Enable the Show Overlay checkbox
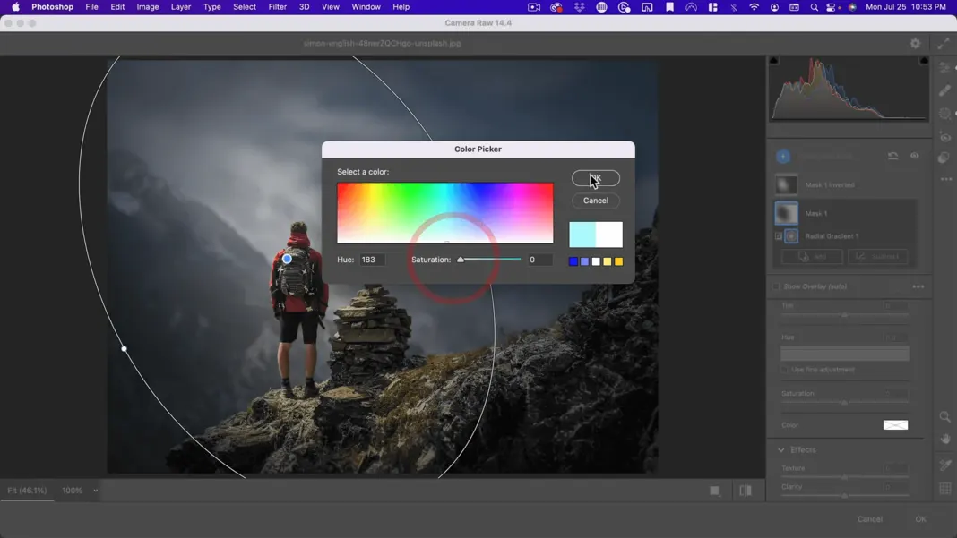 776,286
